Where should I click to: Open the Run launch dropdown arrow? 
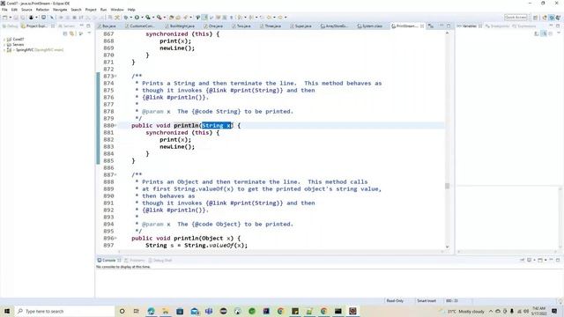142,18
